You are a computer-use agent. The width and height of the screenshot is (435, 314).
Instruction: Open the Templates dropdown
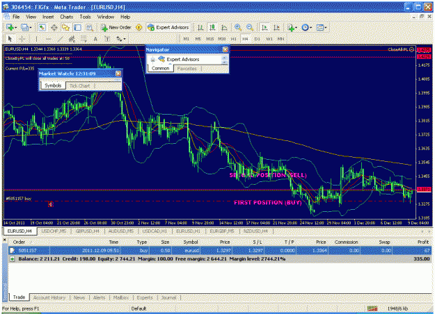[x=322, y=27]
